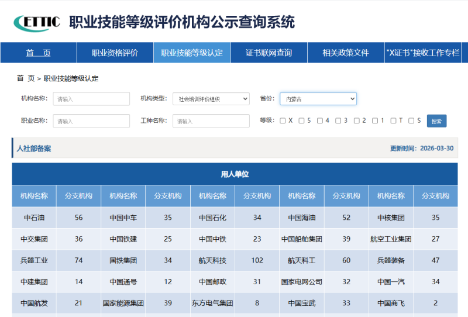The image size is (468, 317).
Task: Select the 职业技能等级认定 tab
Action: [x=192, y=53]
